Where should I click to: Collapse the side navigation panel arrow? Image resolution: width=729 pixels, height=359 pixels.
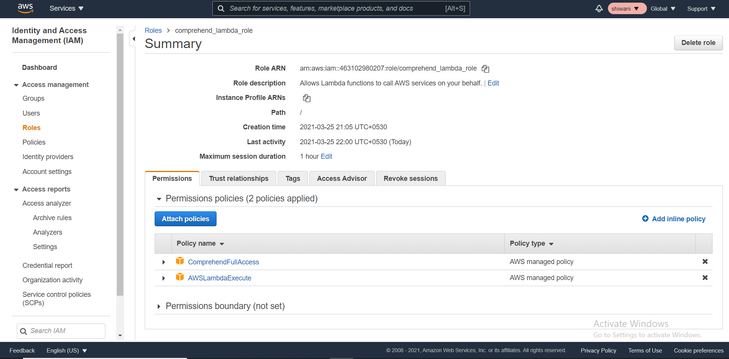(x=133, y=39)
